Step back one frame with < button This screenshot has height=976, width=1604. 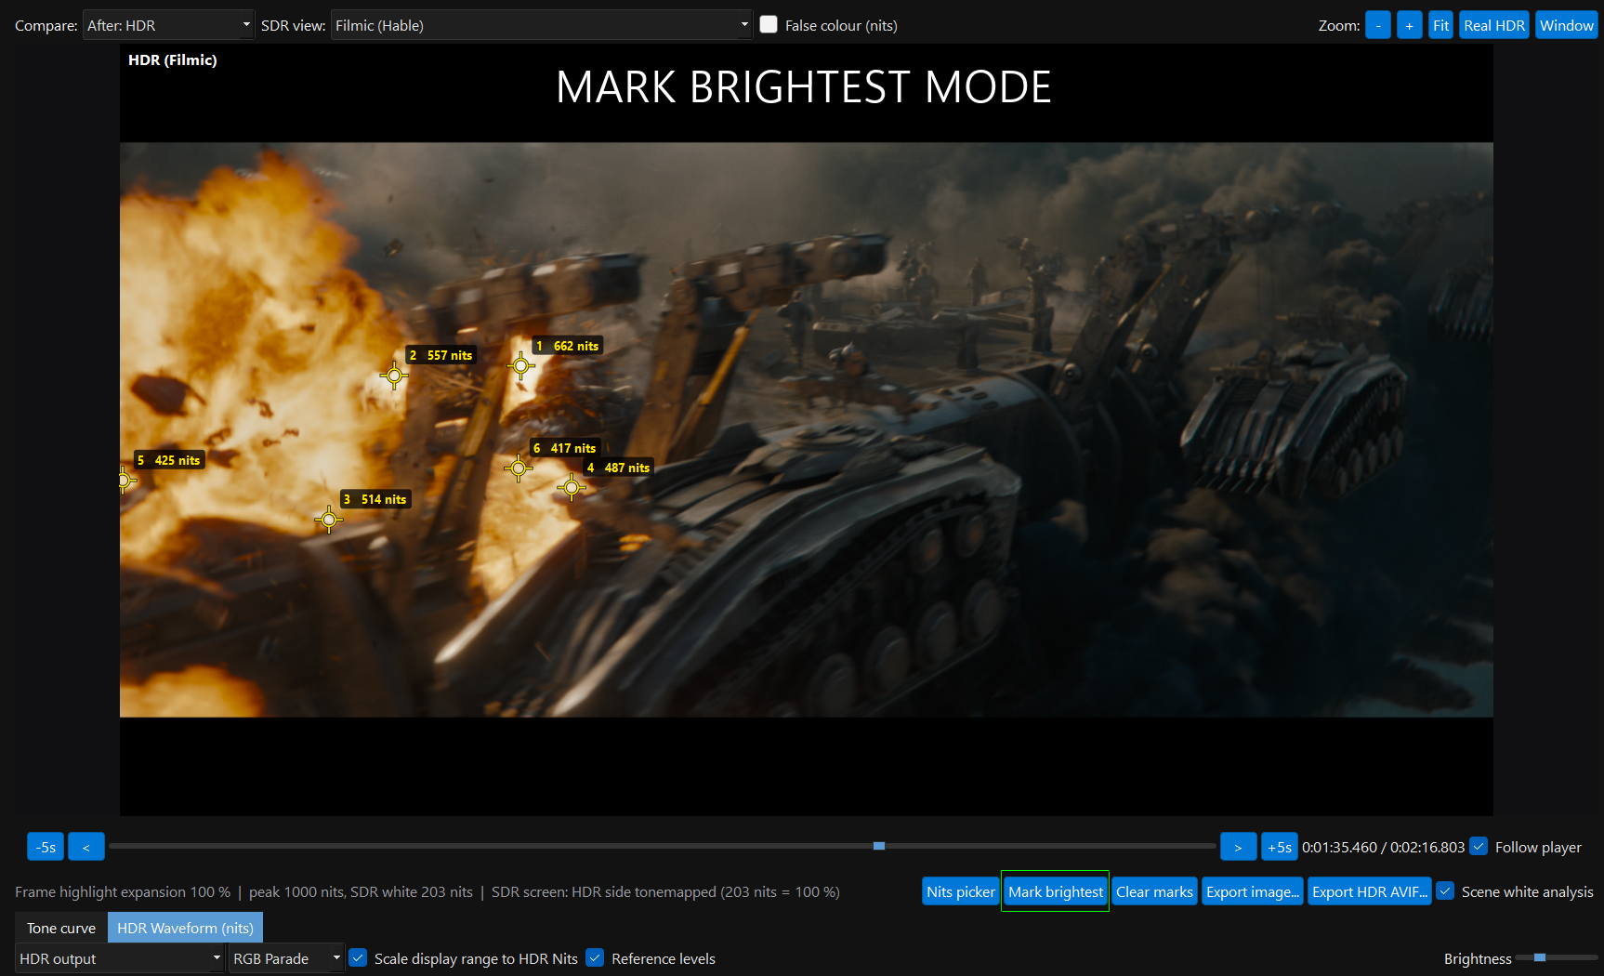point(86,847)
